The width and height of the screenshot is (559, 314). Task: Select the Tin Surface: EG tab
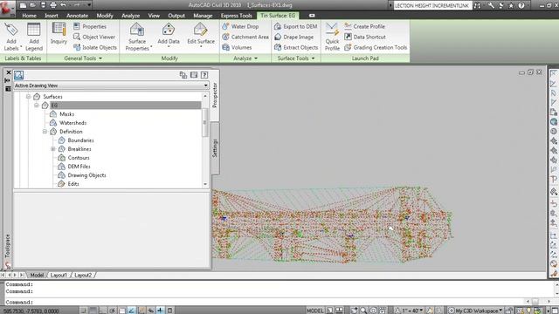(278, 16)
